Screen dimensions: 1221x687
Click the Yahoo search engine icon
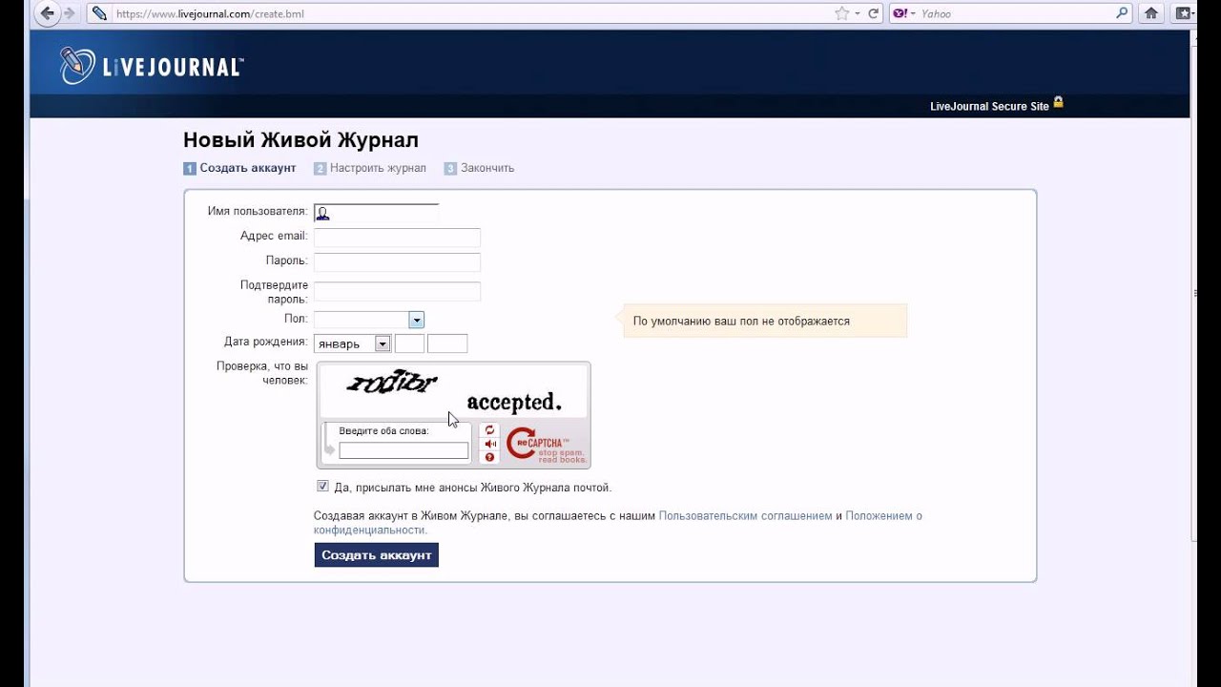900,13
